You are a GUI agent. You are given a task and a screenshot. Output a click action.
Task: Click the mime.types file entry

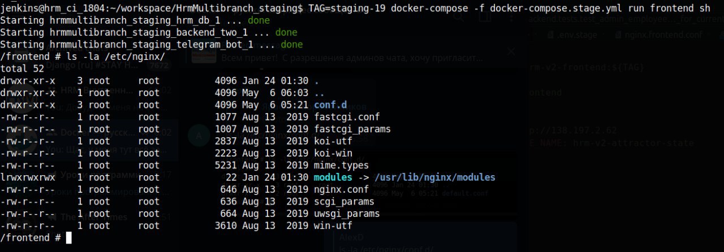pyautogui.click(x=343, y=166)
